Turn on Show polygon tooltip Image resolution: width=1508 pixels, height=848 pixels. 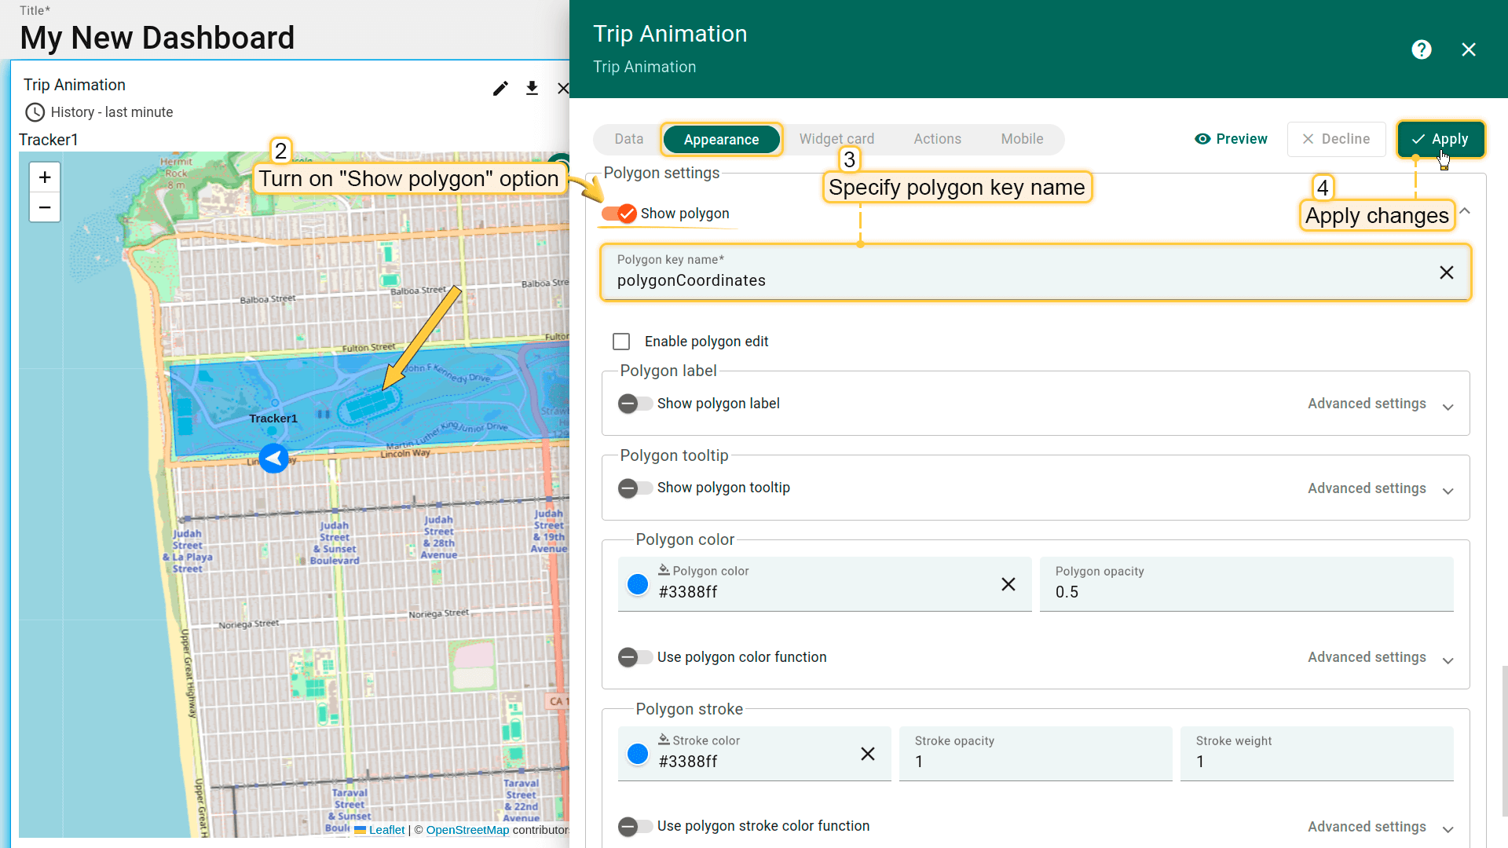coord(635,488)
